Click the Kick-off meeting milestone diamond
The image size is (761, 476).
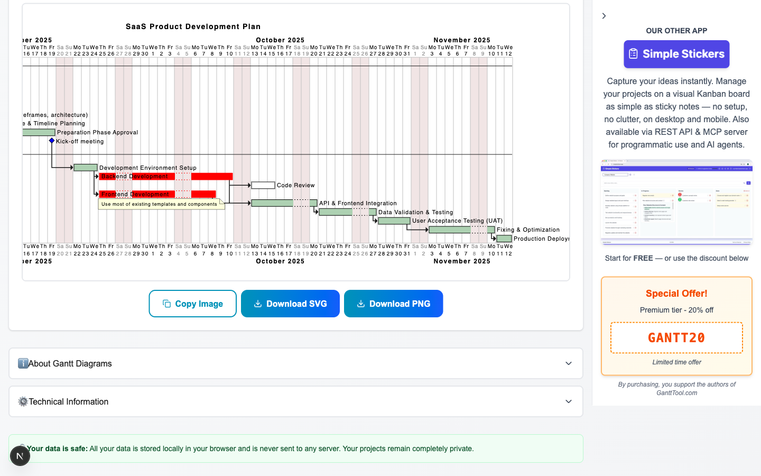[x=52, y=141]
